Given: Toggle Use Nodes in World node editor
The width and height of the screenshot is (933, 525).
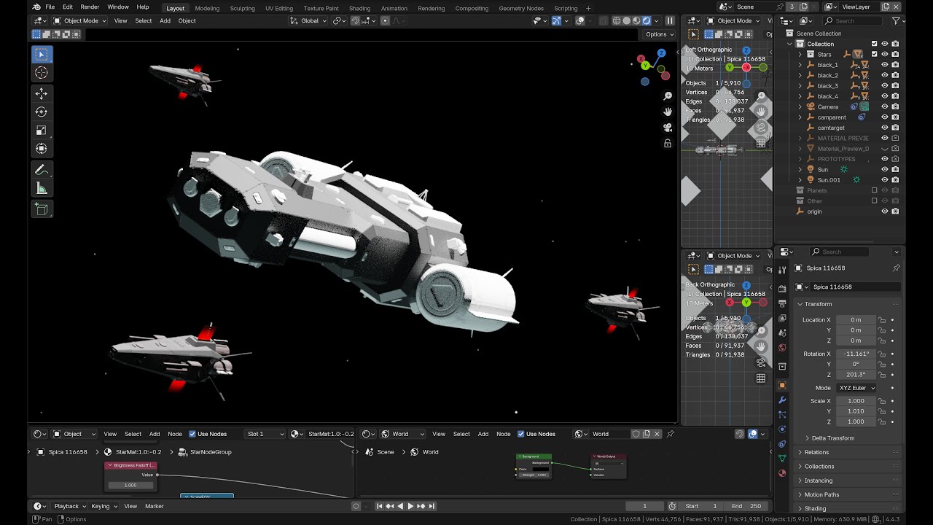Looking at the screenshot, I should 521,434.
